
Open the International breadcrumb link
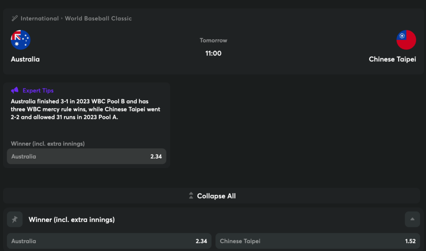point(40,18)
